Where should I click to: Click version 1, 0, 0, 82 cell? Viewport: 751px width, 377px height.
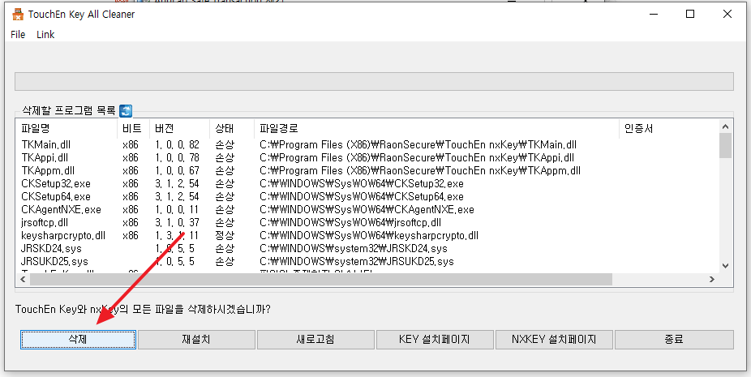point(177,144)
